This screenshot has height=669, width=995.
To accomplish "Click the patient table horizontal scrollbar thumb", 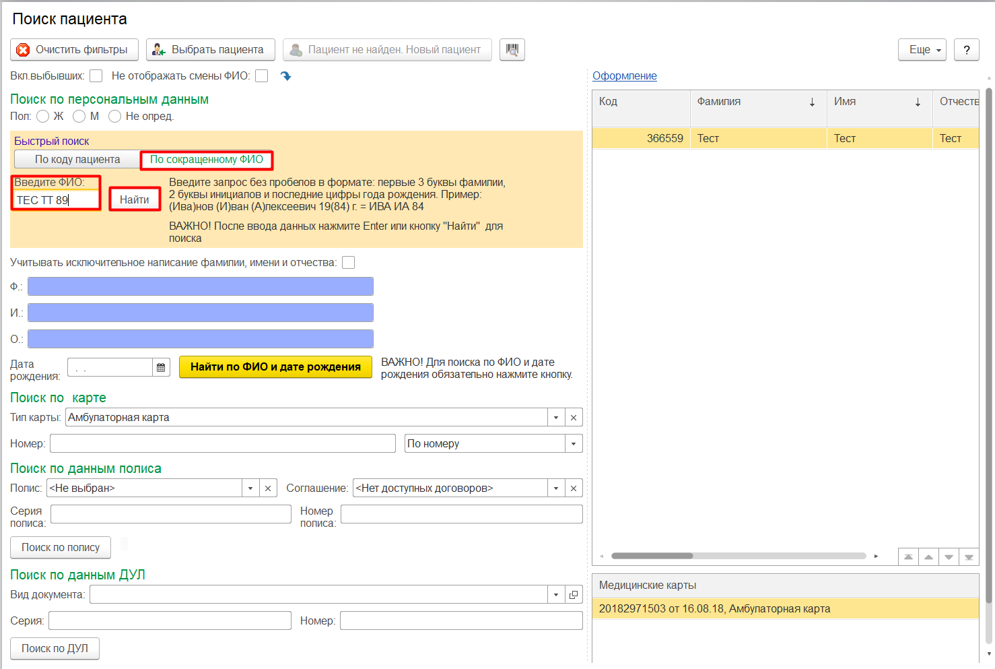I will 652,556.
